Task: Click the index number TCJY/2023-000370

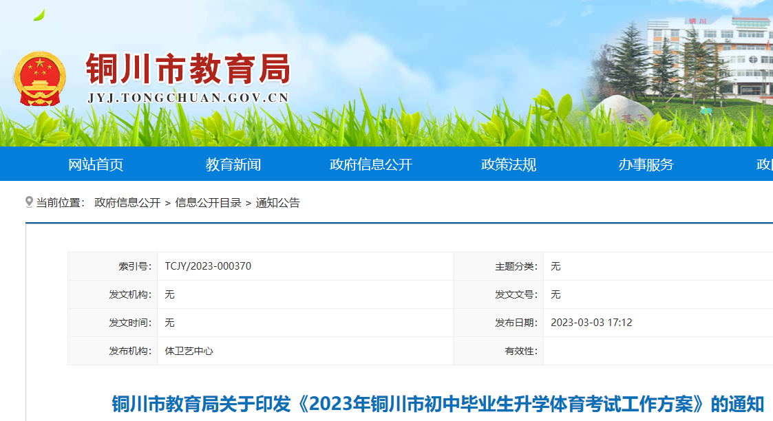Action: 208,266
